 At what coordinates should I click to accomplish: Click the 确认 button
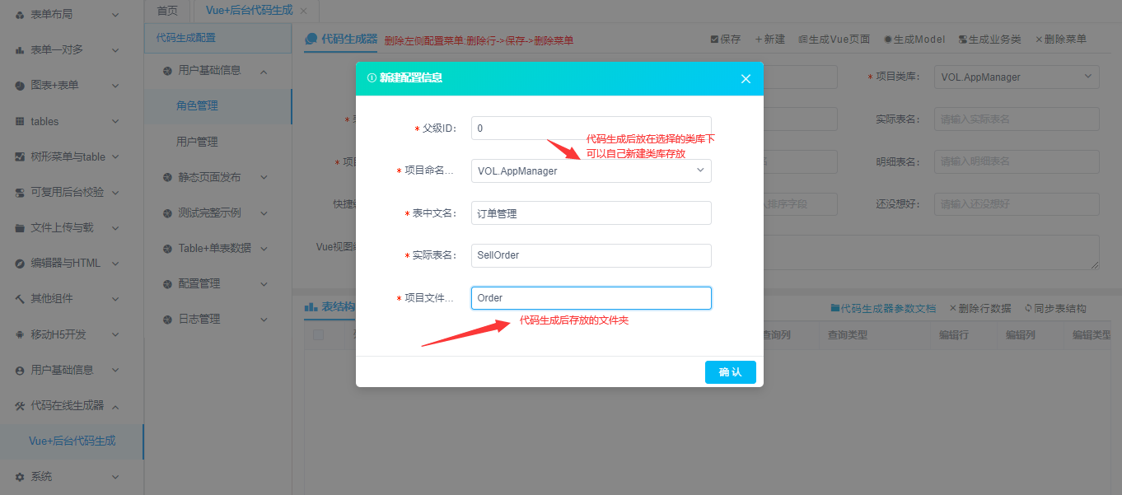(730, 372)
